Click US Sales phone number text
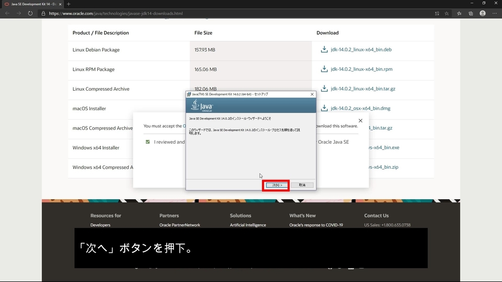Image resolution: width=502 pixels, height=282 pixels. click(387, 225)
